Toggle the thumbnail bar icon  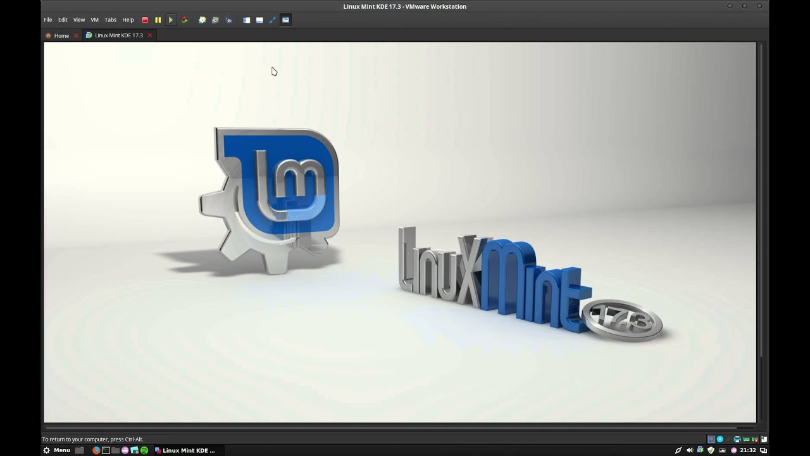pos(259,20)
